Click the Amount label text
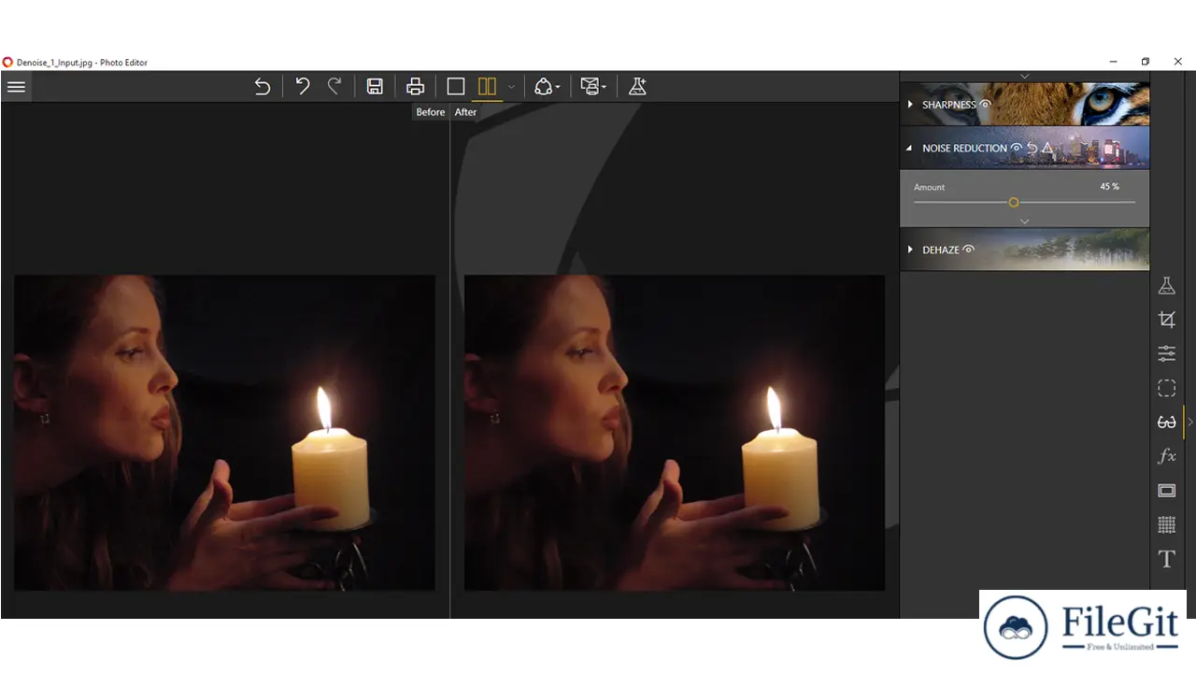This screenshot has width=1196, height=673. [930, 187]
